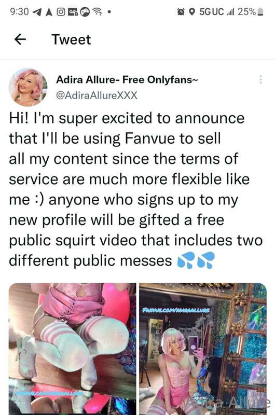The image size is (275, 415).
Task: Tap the signal strength bars icon
Action: pyautogui.click(x=231, y=12)
